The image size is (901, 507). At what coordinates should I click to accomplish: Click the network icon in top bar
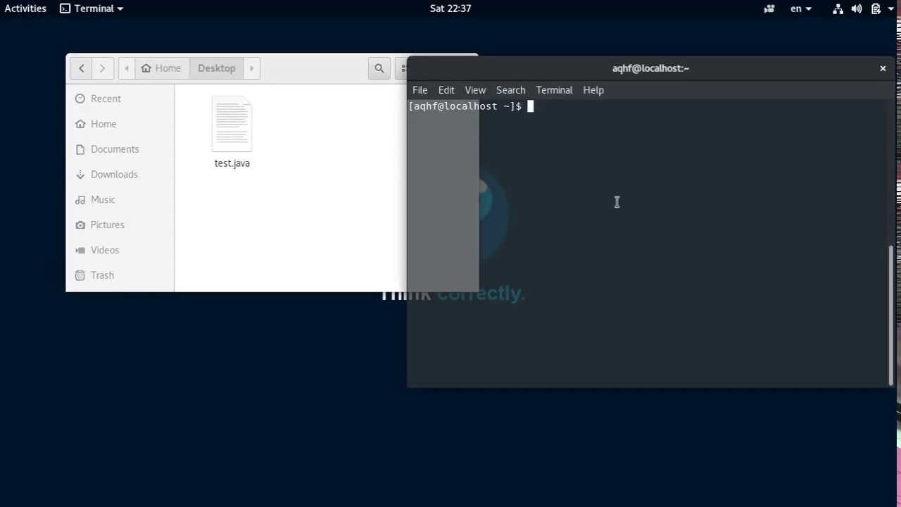tap(838, 8)
